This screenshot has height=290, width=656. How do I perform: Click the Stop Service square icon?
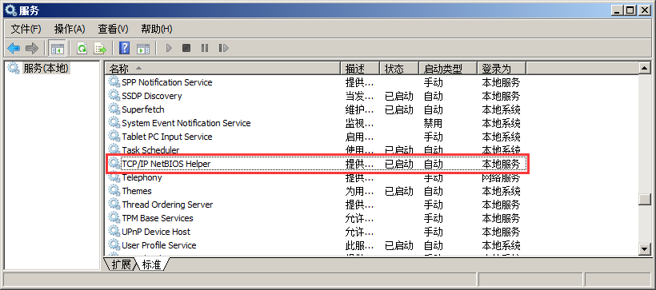(186, 48)
